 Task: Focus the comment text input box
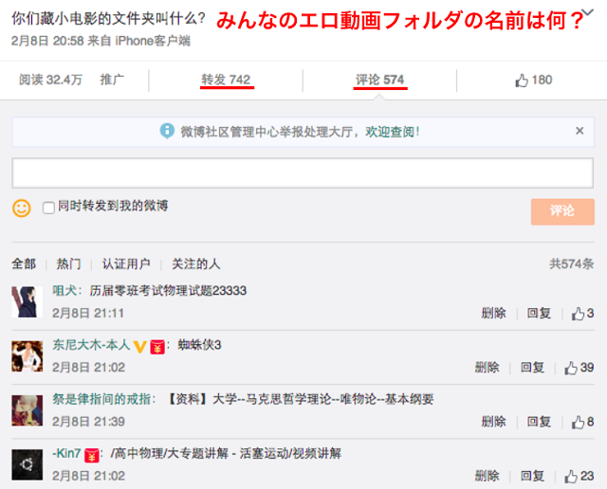point(303,172)
